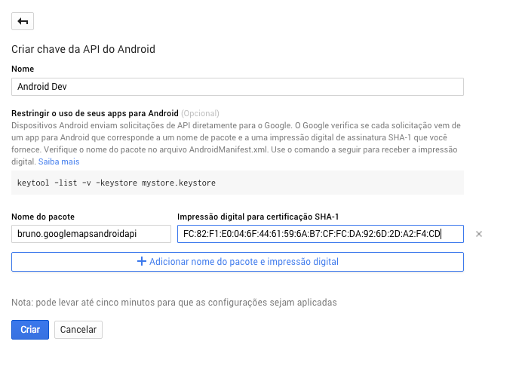This screenshot has width=522, height=372.
Task: Click the 'Criar chave da API do Android' heading
Action: tap(83, 50)
